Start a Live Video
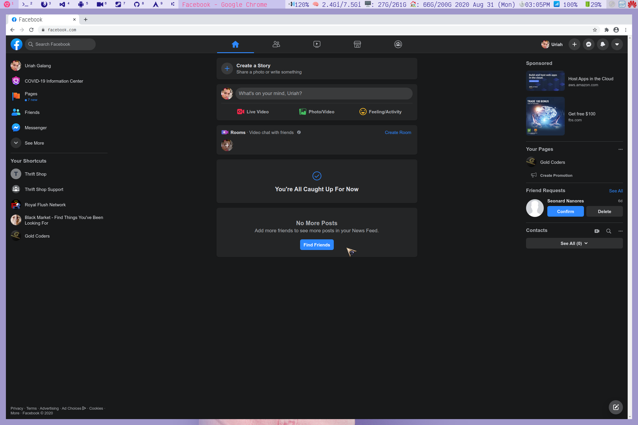This screenshot has width=638, height=425. click(253, 112)
